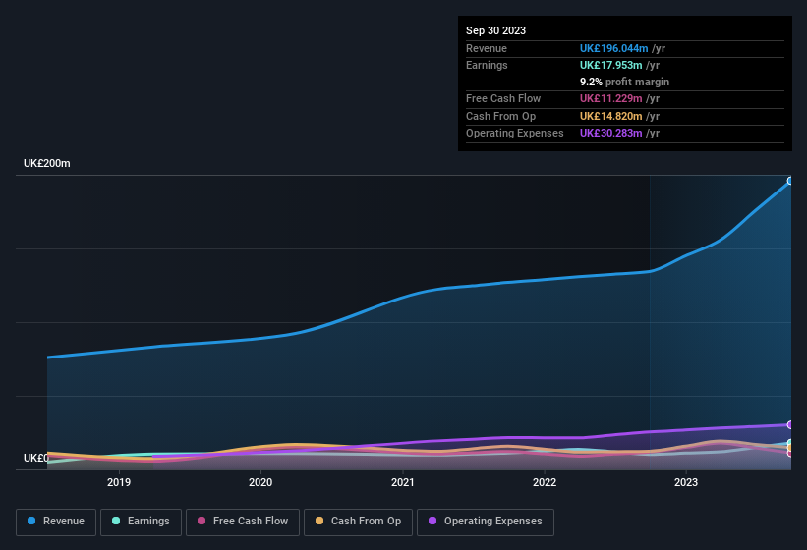
Task: Toggle the Revenue series legend button
Action: 56,522
